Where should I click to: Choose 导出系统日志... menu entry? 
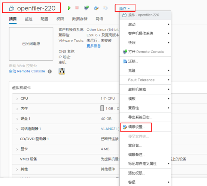pyautogui.click(x=145, y=117)
